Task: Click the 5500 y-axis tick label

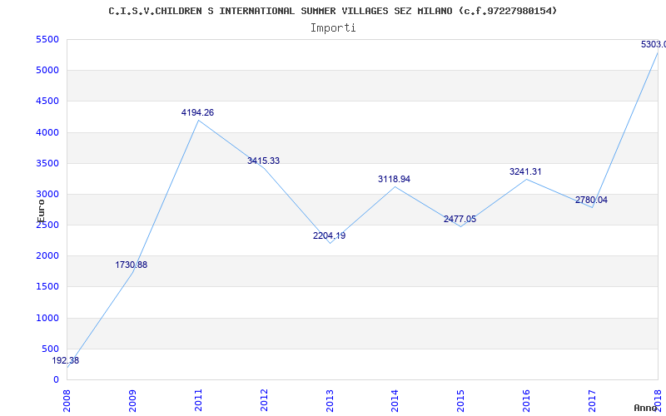Action: [x=46, y=39]
